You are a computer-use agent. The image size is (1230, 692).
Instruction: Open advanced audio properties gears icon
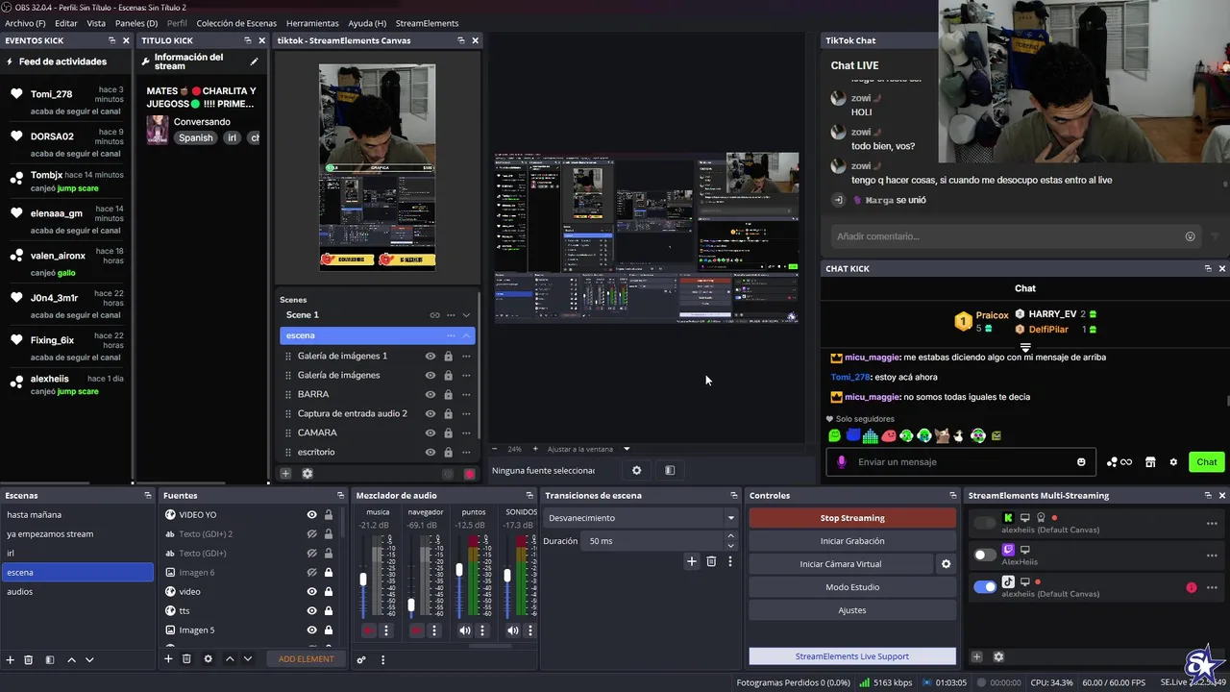(x=361, y=659)
